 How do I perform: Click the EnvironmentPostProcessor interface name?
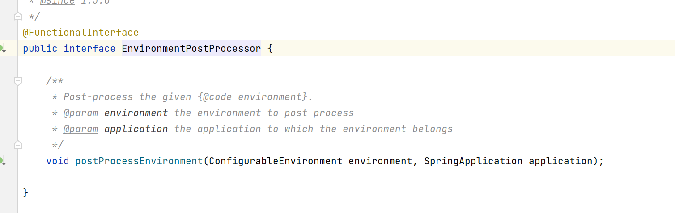tap(191, 49)
